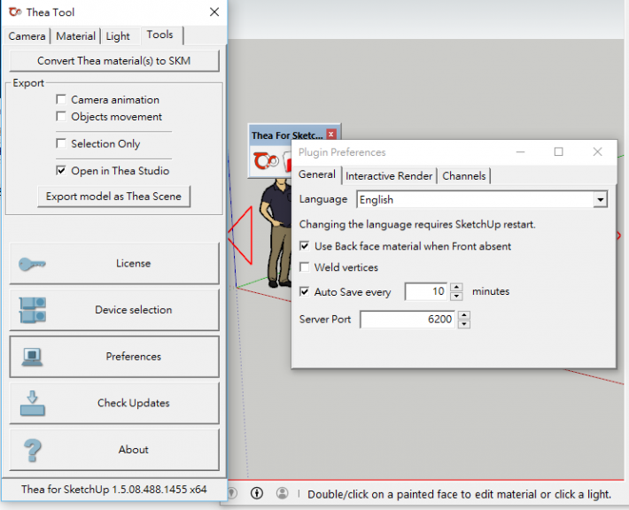Minimize the Plugin Preferences window

tap(521, 151)
